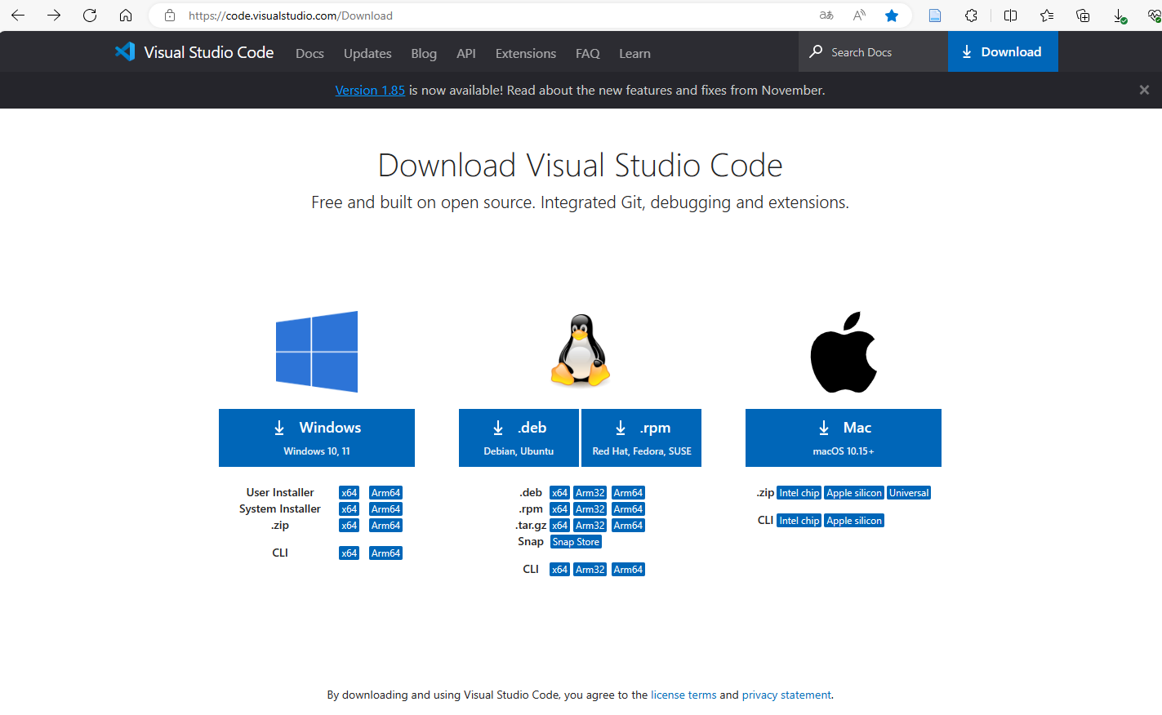Click the Windows logo image
This screenshot has width=1162, height=715.
coord(317,351)
